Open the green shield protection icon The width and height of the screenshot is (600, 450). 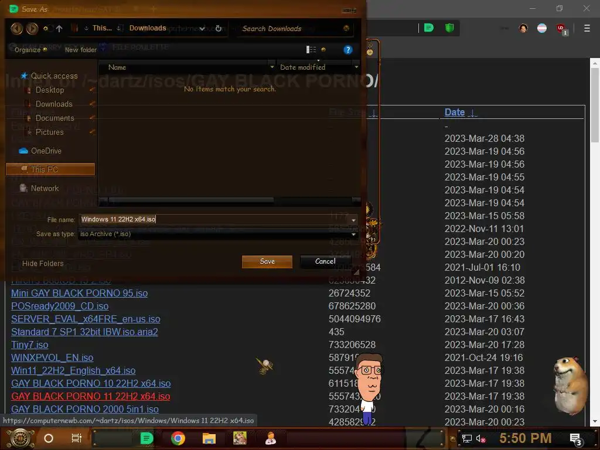[449, 28]
